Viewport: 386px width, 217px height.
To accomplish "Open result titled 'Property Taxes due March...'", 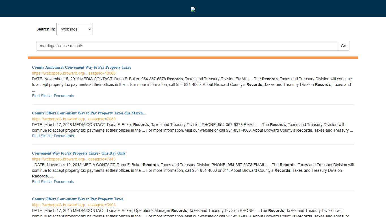I will pos(89,113).
